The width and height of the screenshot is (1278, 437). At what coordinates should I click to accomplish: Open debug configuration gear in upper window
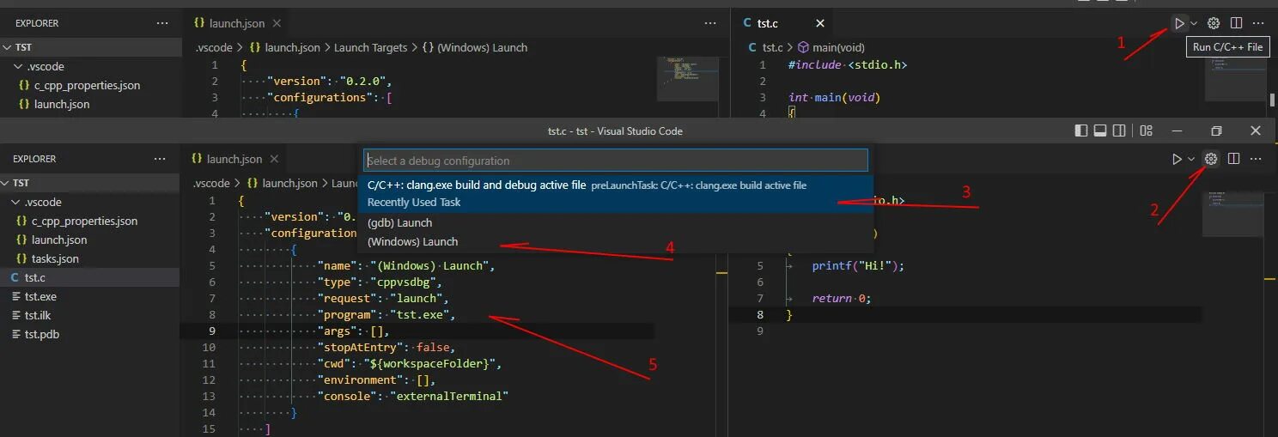1214,23
